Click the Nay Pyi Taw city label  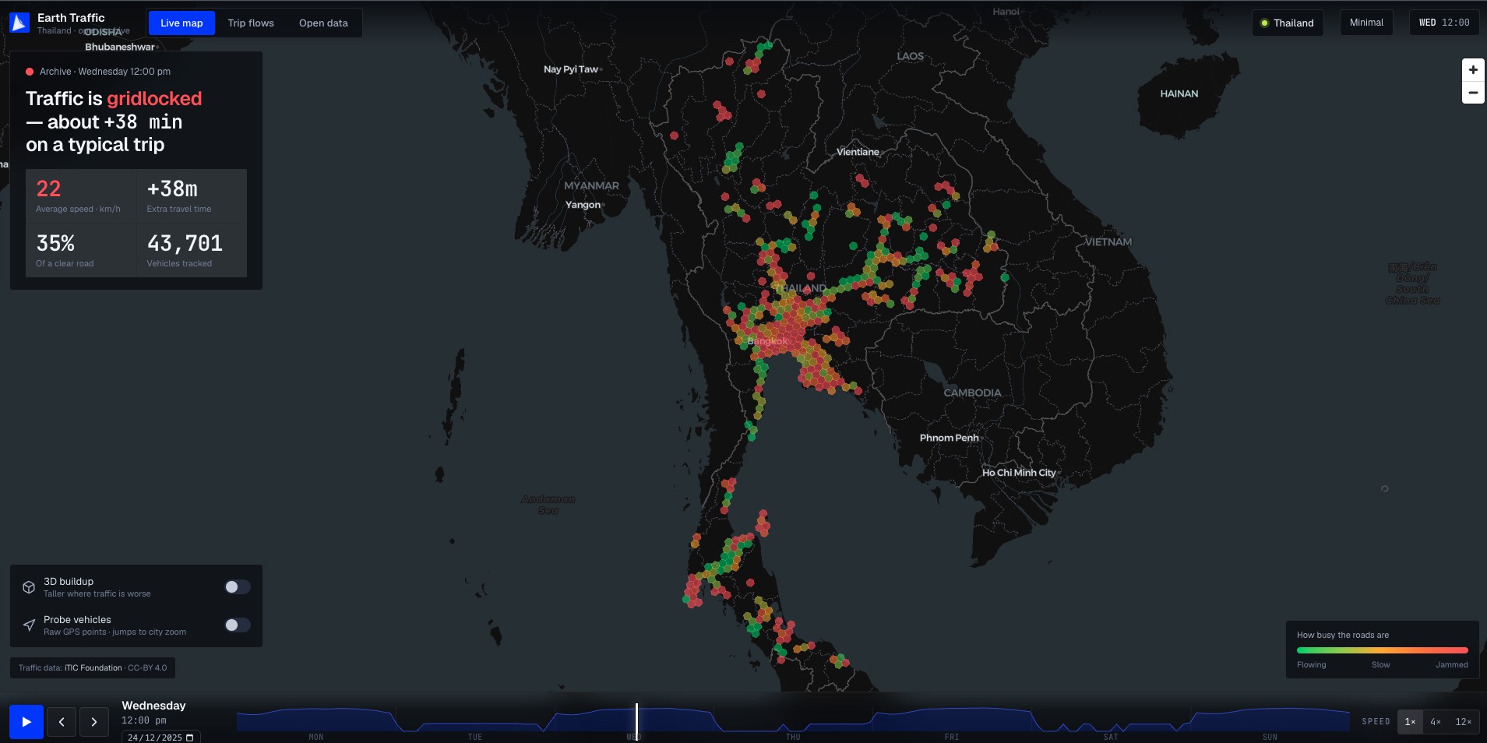pyautogui.click(x=571, y=69)
